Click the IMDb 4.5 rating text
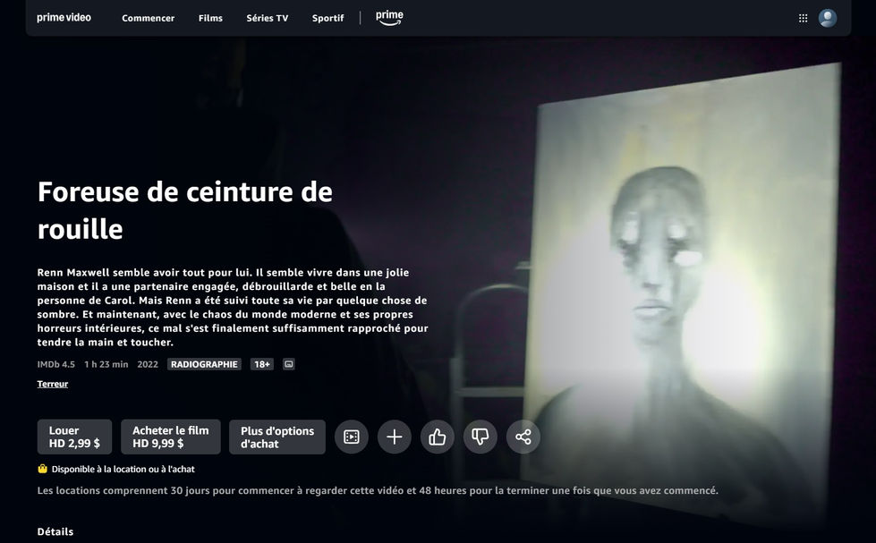Screen dimensions: 876x543 click(55, 364)
